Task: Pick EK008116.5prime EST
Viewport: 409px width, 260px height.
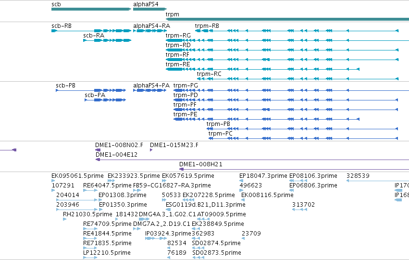Action: (x=243, y=200)
